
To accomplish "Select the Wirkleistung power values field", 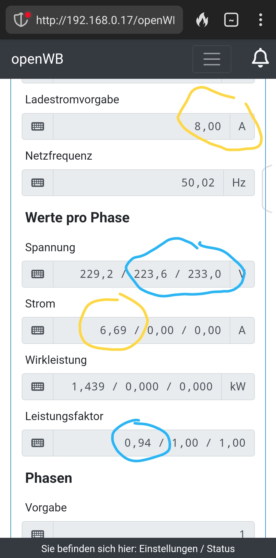I will (x=137, y=387).
